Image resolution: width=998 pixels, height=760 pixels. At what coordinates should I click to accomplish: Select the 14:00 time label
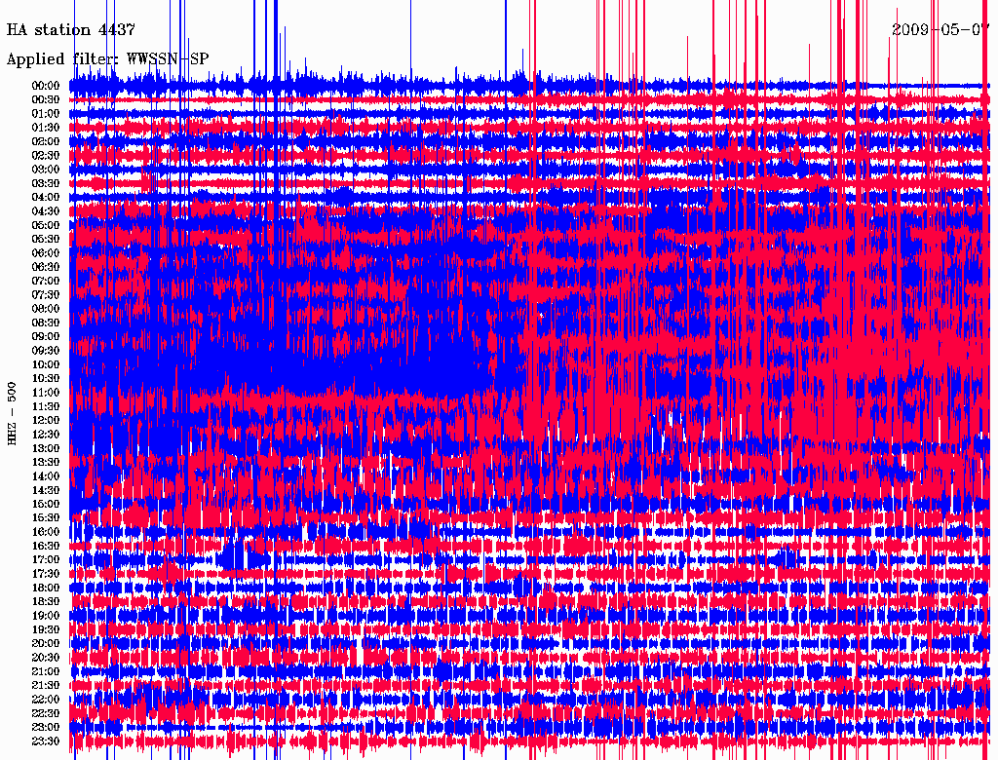(46, 476)
